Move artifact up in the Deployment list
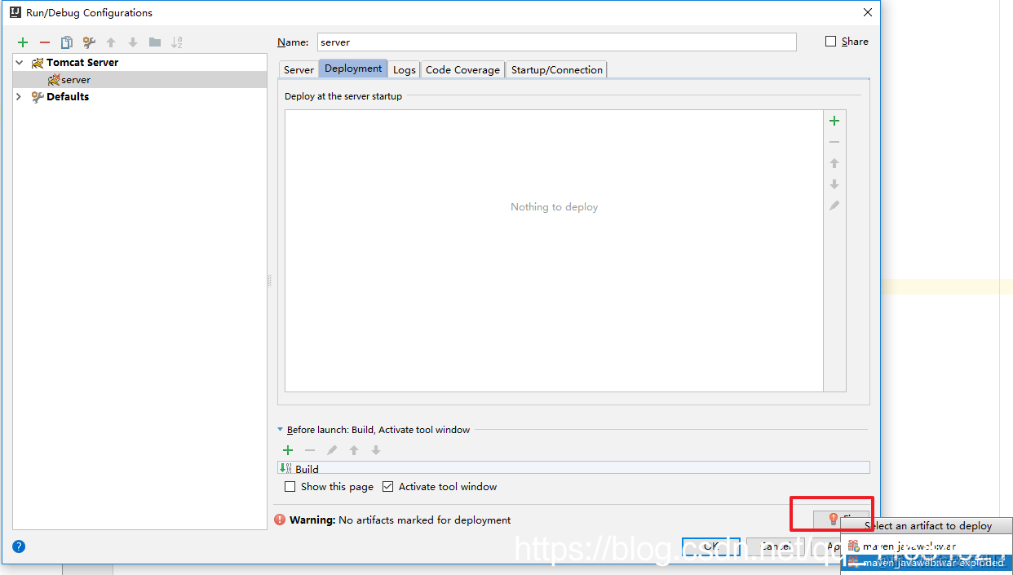1013x575 pixels. click(834, 163)
